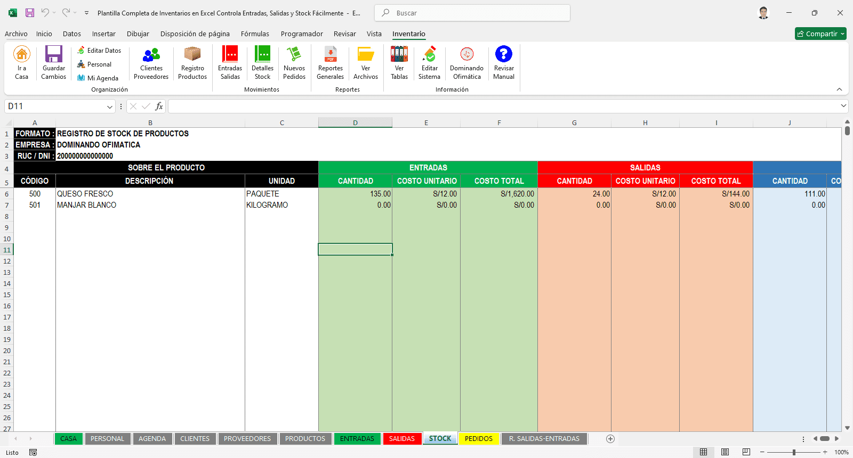Open Editar Datos in Organización group
Screen dimensions: 853x458
(x=99, y=51)
